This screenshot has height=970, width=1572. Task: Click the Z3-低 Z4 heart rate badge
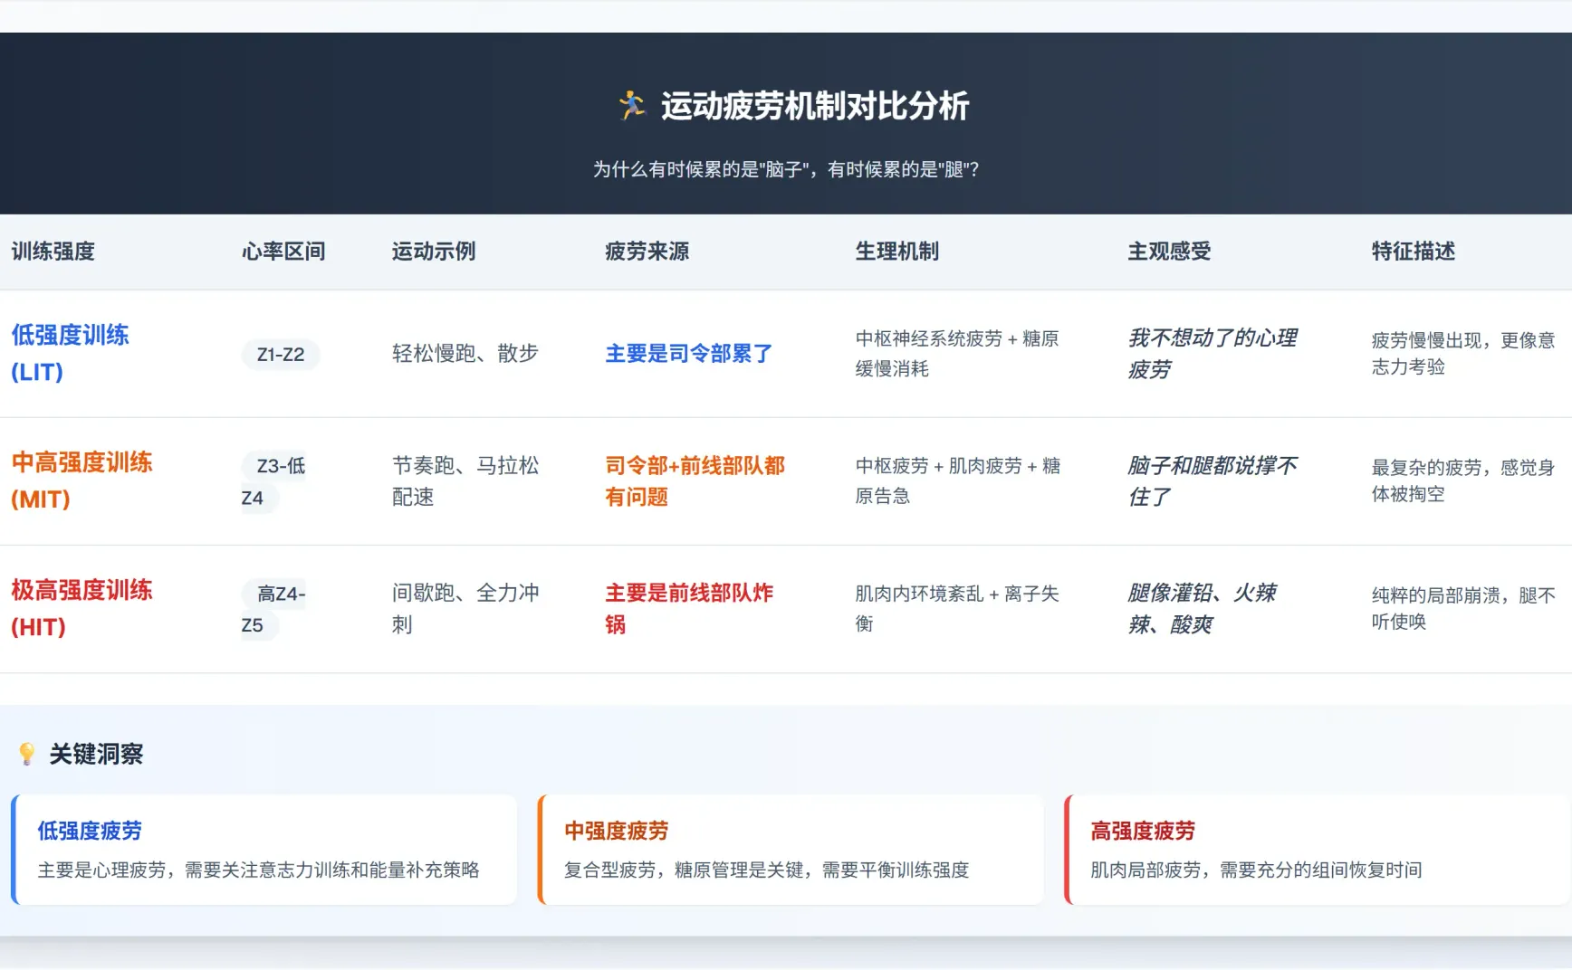[x=273, y=481]
